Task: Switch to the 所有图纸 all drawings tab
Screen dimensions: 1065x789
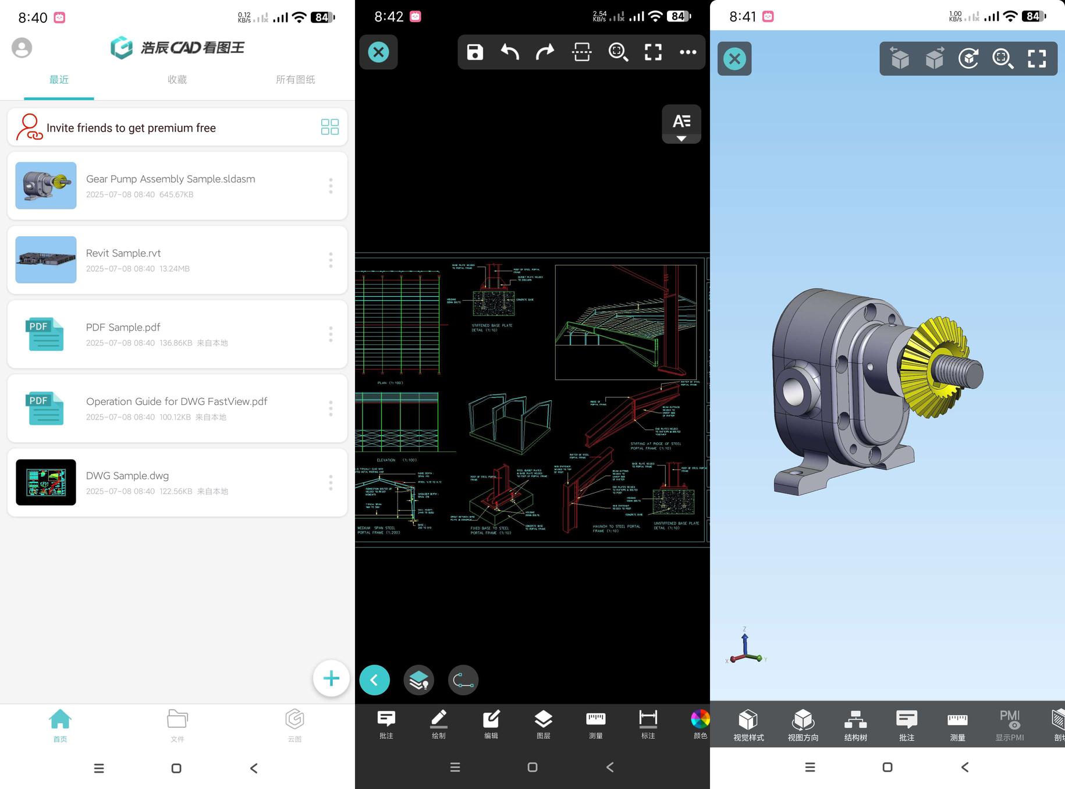Action: point(295,80)
